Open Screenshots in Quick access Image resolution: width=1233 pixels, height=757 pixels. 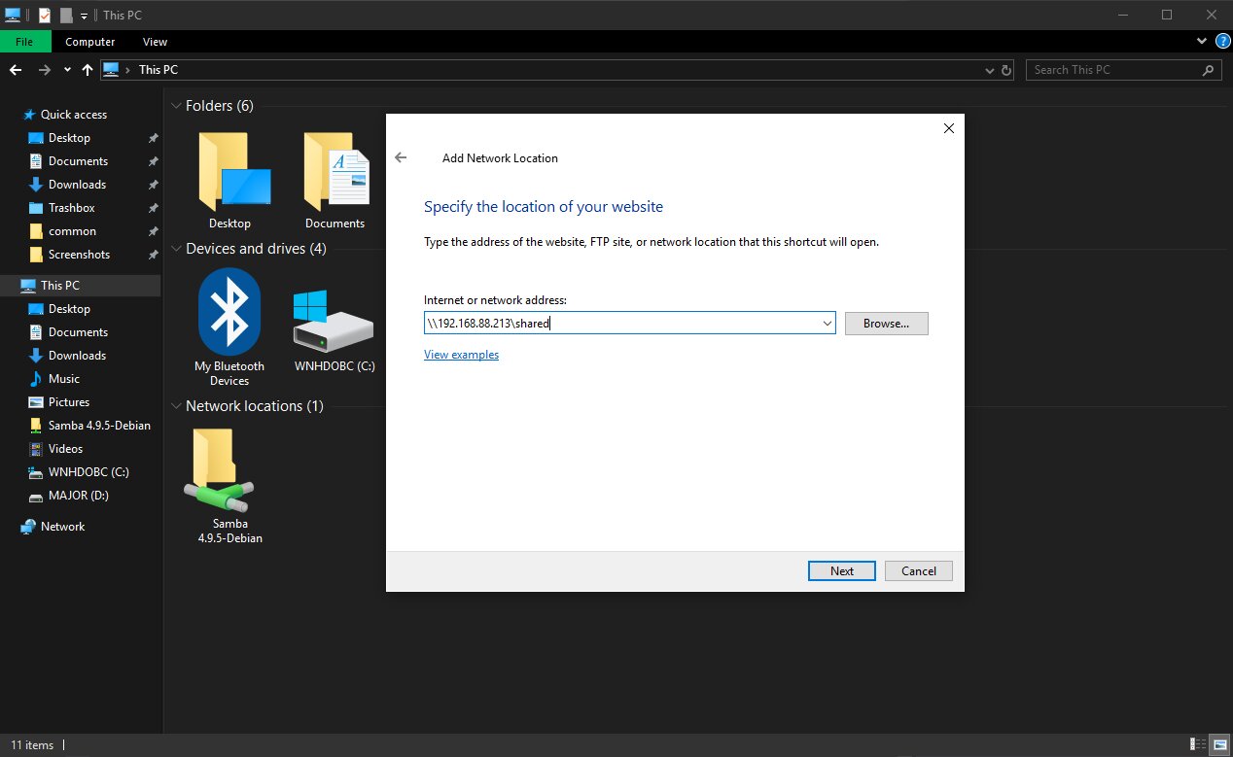(x=79, y=255)
